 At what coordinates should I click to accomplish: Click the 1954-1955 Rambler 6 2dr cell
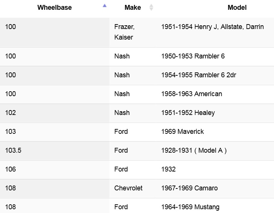pos(199,75)
